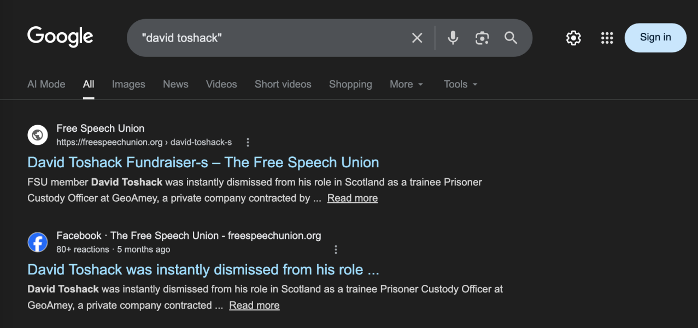Image resolution: width=698 pixels, height=328 pixels.
Task: Open options menu for Facebook result
Action: click(x=336, y=250)
